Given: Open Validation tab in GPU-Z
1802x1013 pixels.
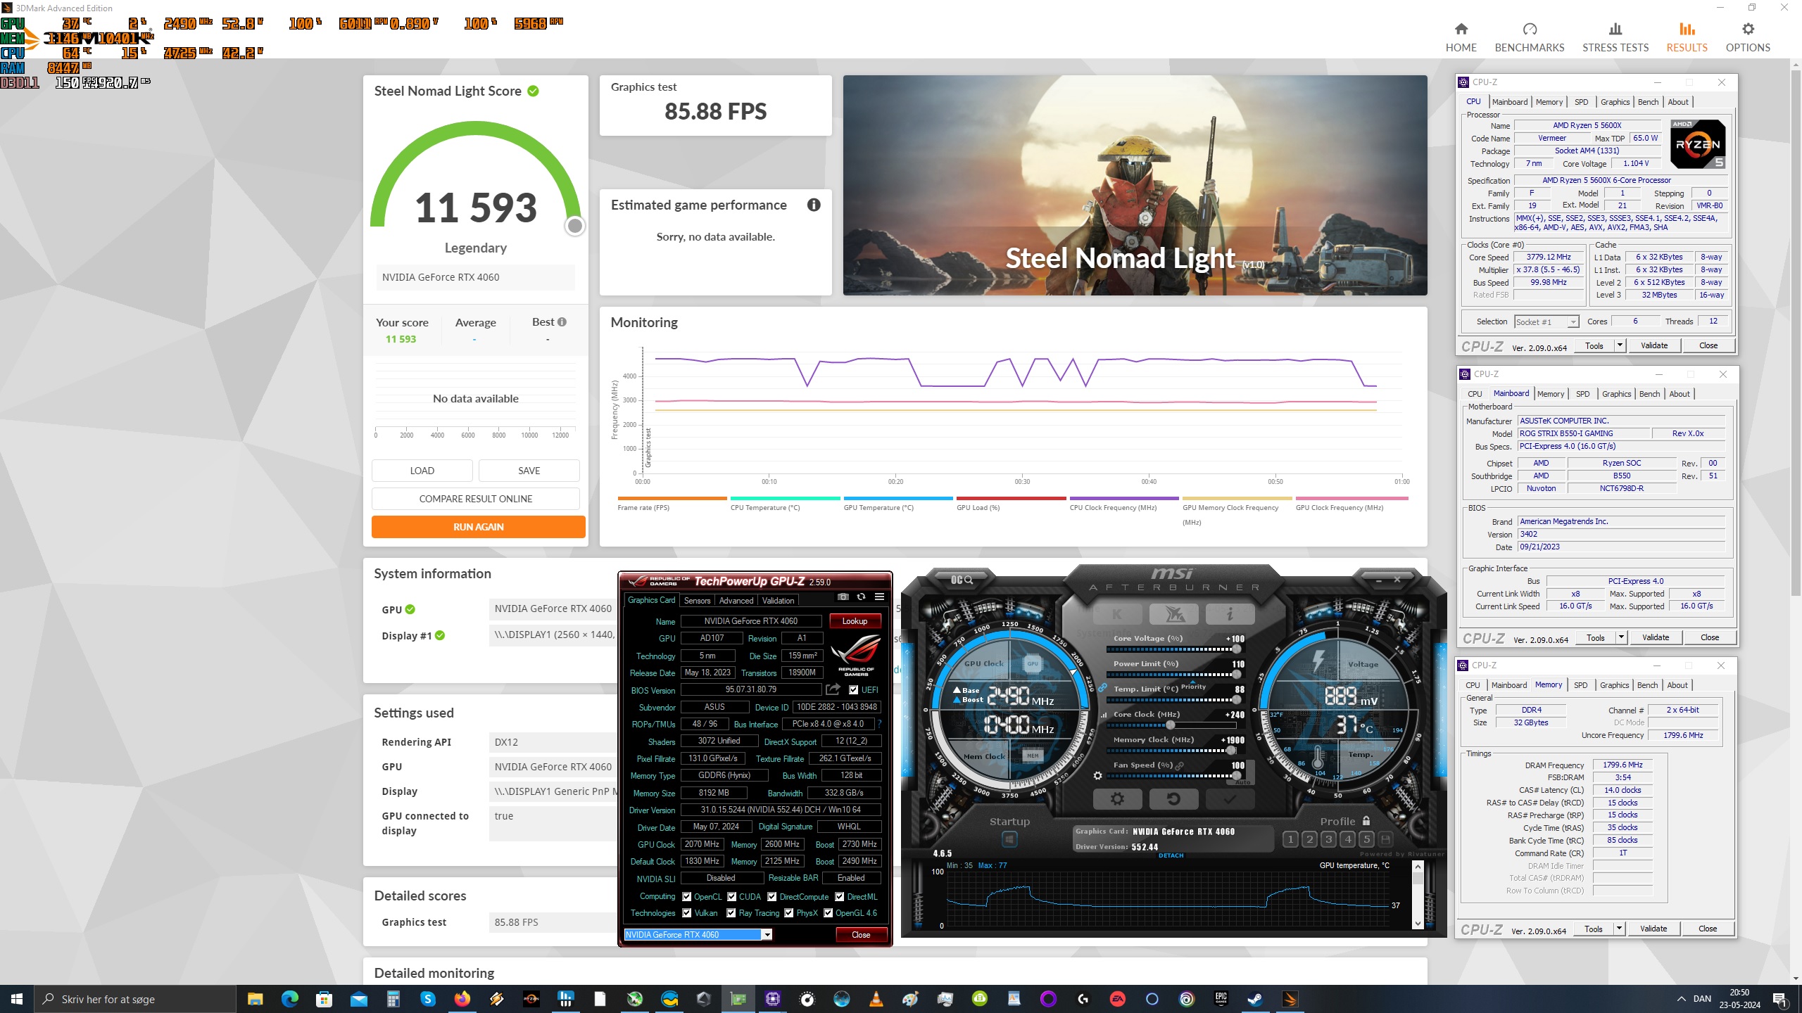Looking at the screenshot, I should 778,601.
